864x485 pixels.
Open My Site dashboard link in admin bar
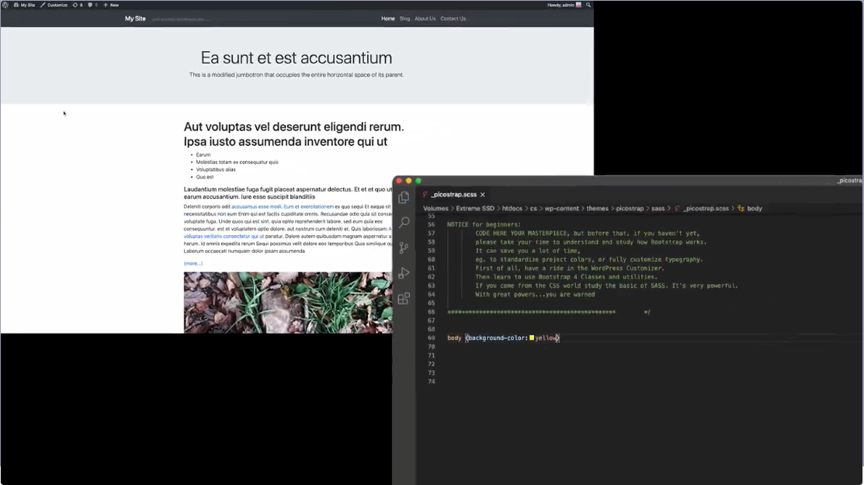point(24,5)
